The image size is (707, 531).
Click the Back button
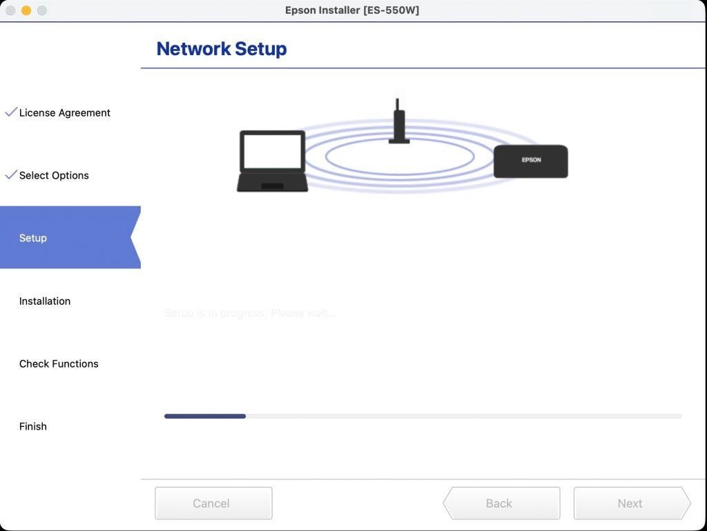[501, 503]
